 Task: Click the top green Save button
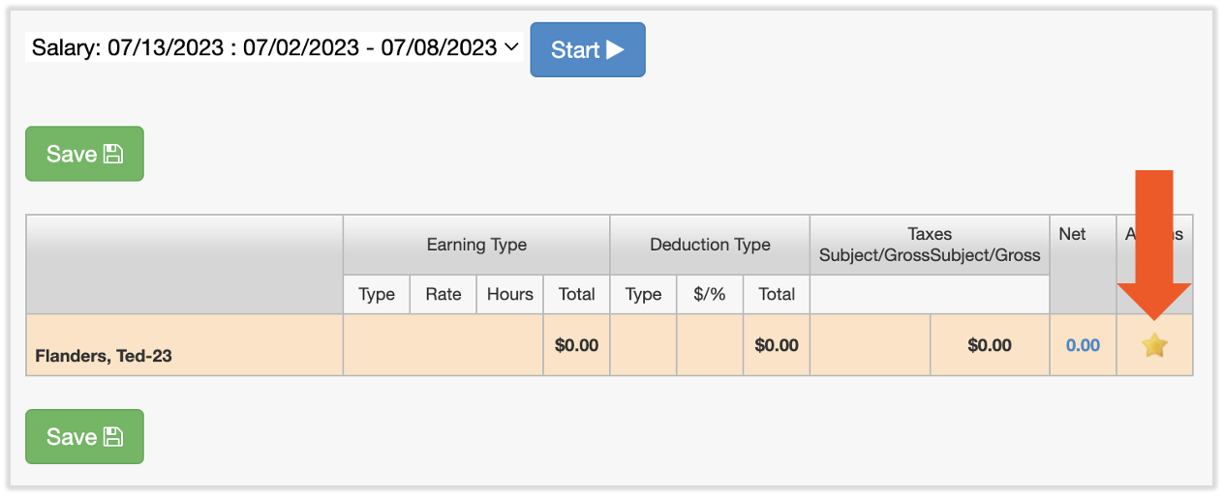tap(84, 154)
